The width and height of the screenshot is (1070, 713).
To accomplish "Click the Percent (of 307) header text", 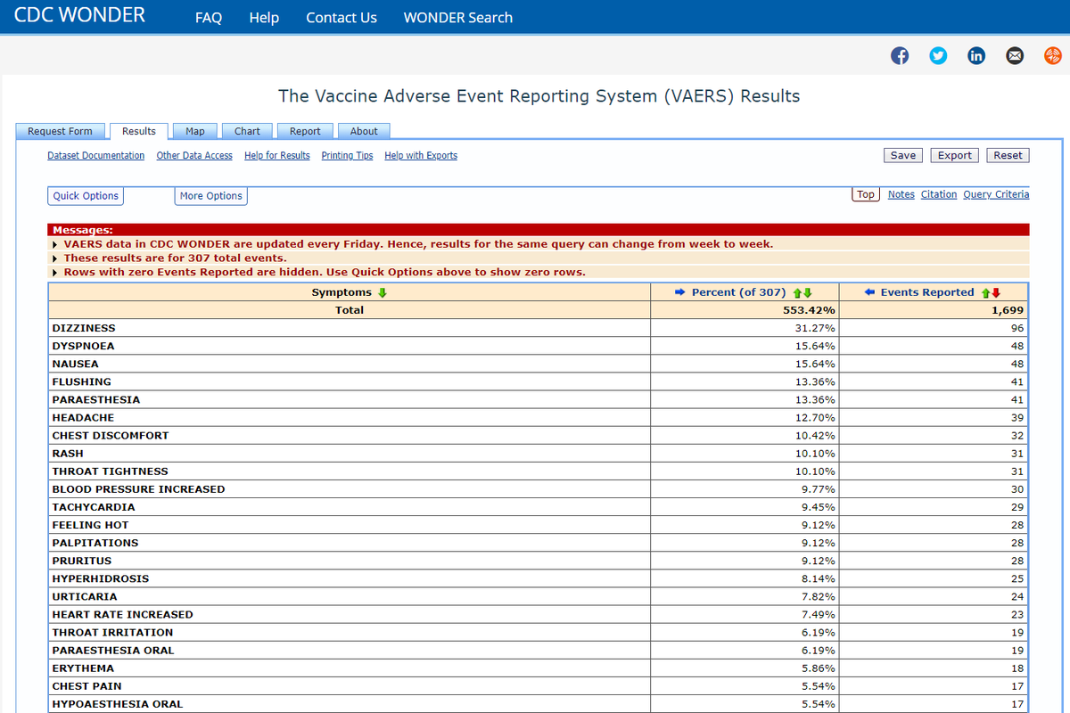I will coord(738,292).
